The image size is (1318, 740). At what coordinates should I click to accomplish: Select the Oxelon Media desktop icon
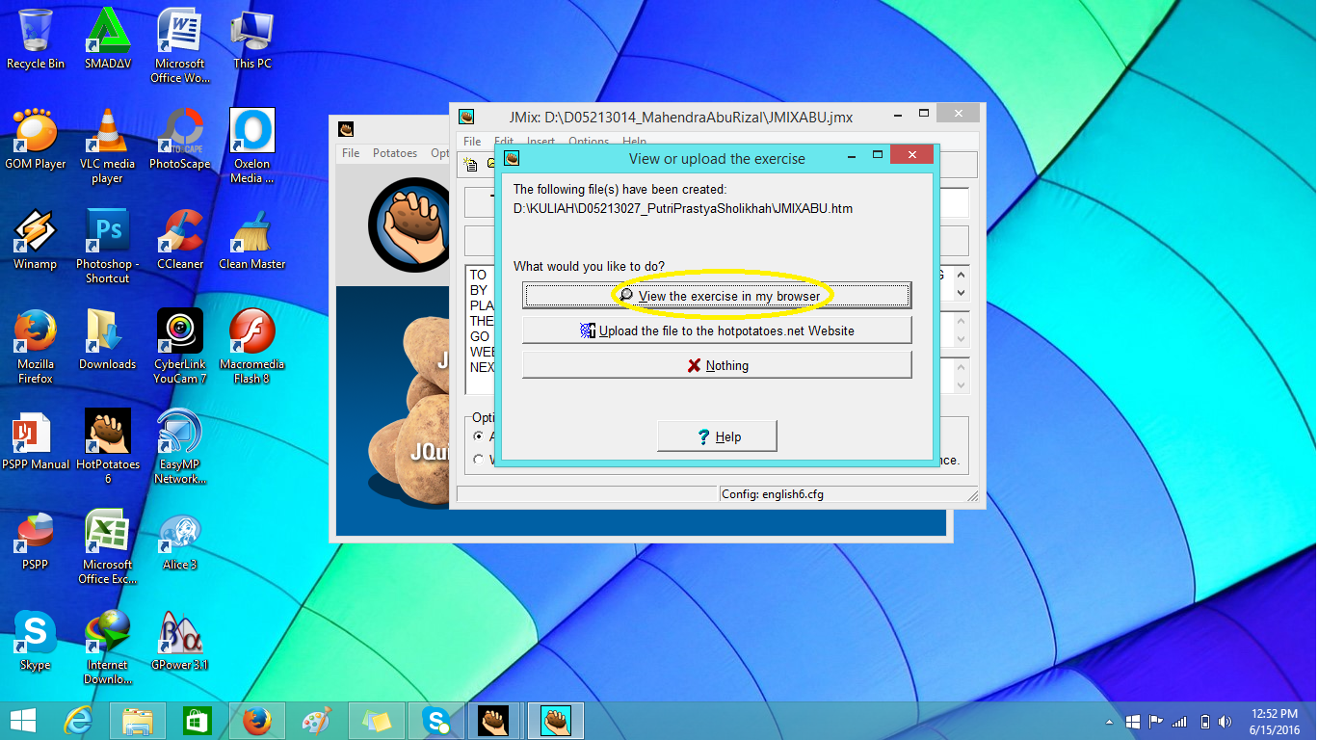click(x=251, y=146)
